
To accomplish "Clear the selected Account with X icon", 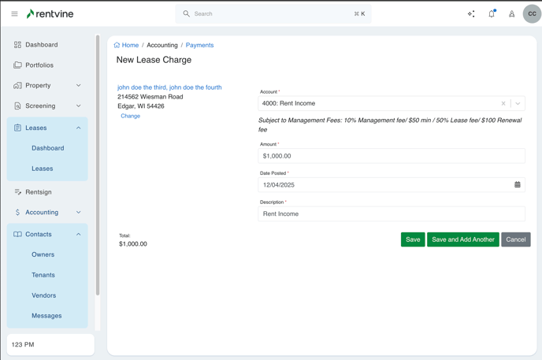I will [x=503, y=103].
